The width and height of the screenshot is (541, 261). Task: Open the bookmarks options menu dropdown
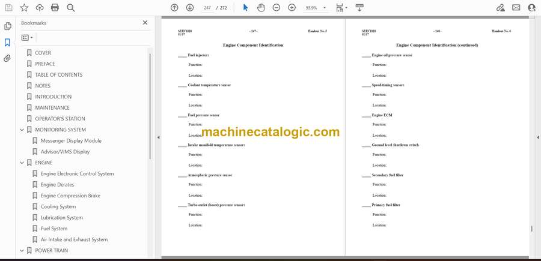pos(27,38)
